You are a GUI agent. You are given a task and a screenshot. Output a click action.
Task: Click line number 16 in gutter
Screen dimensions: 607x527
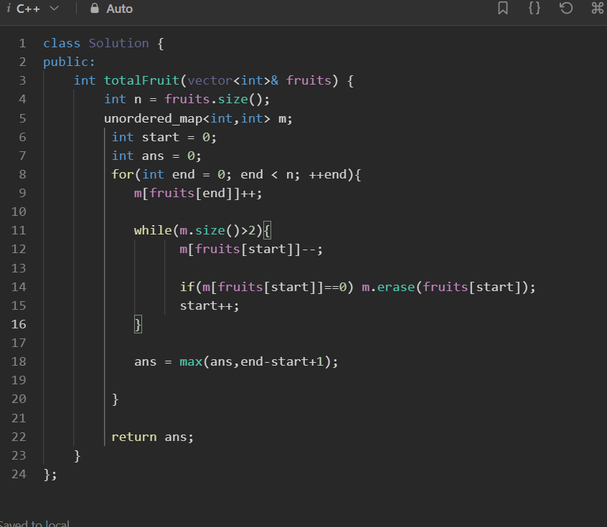point(19,324)
